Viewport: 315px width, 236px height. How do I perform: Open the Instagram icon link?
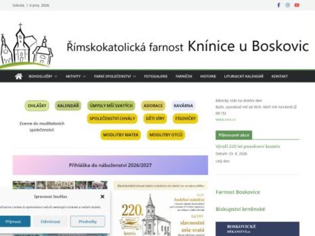pos(288,5)
